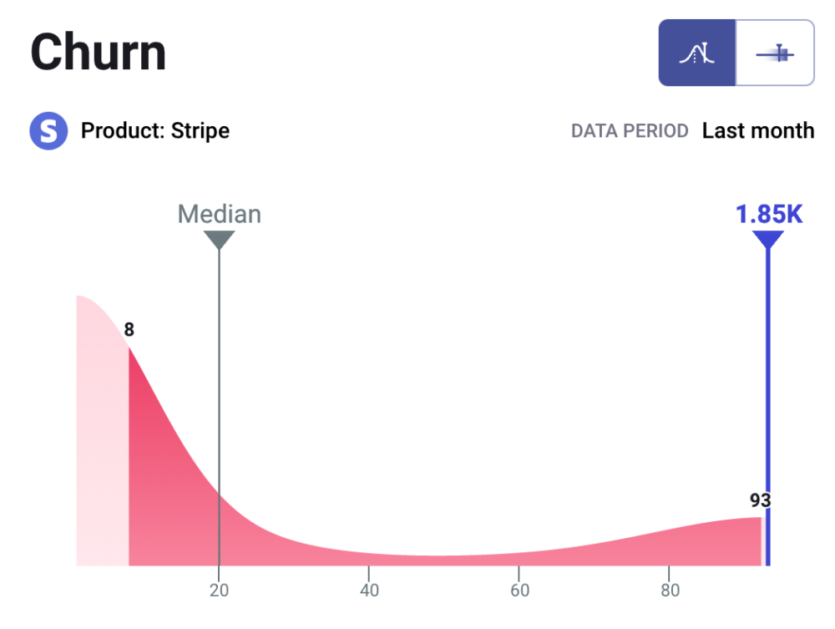Switch to the box plot view
The height and width of the screenshot is (629, 835).
[775, 53]
